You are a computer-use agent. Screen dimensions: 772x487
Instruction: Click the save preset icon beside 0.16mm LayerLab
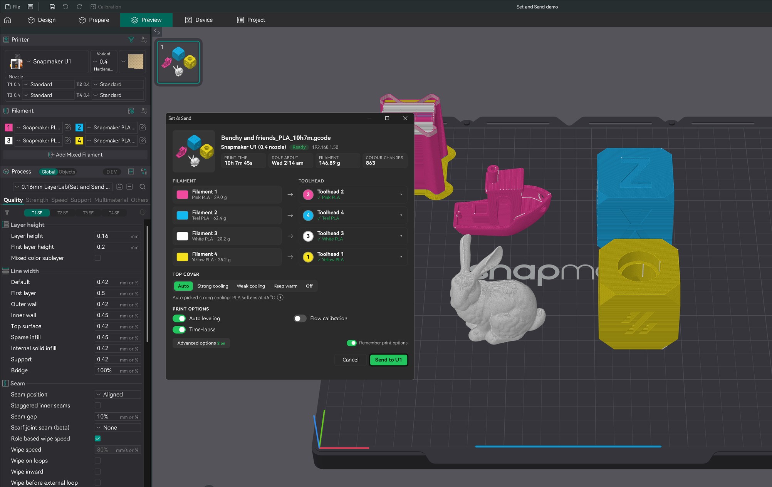pyautogui.click(x=119, y=187)
